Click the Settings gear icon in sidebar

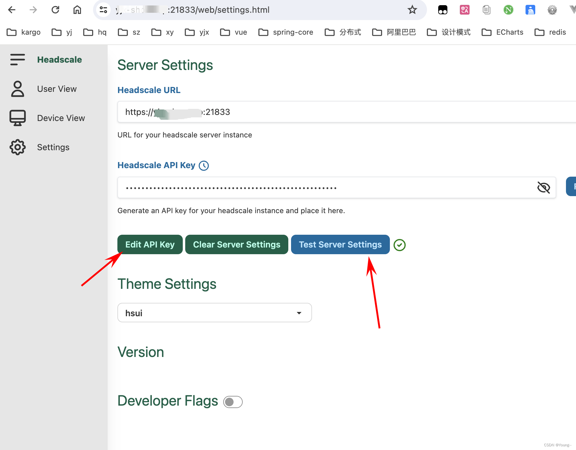pos(18,147)
